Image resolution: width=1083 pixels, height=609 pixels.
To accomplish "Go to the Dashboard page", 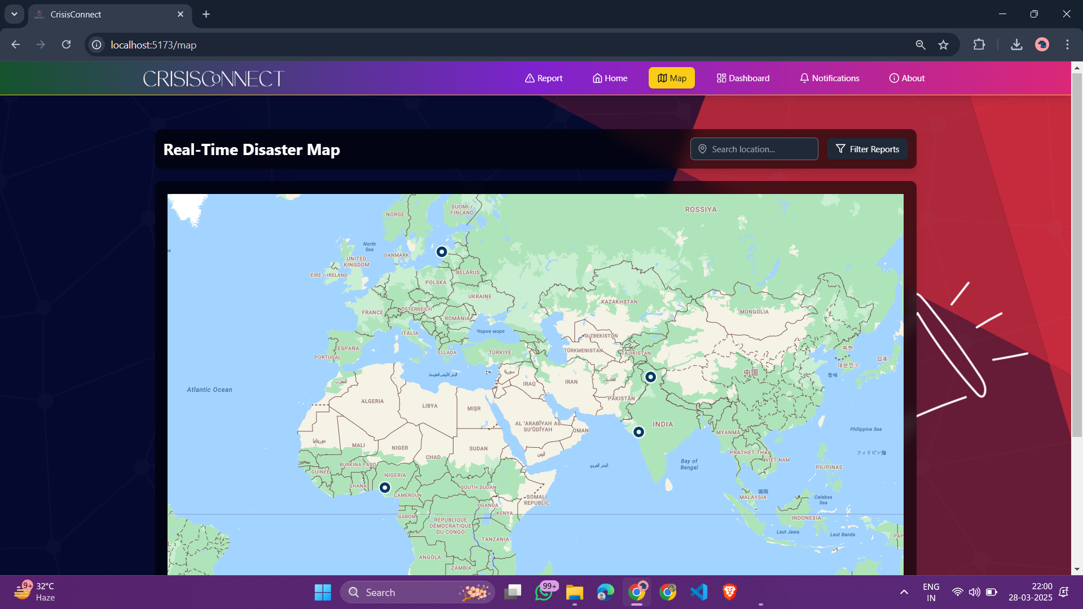I will click(743, 78).
